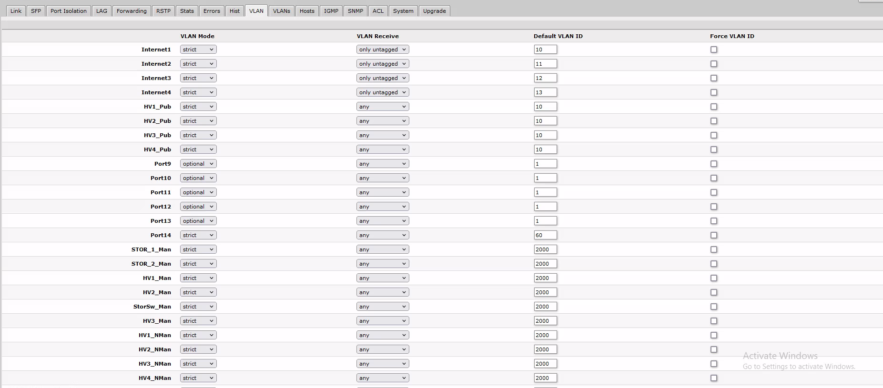Tick Force VLAN ID checkbox for Internet3

point(714,78)
